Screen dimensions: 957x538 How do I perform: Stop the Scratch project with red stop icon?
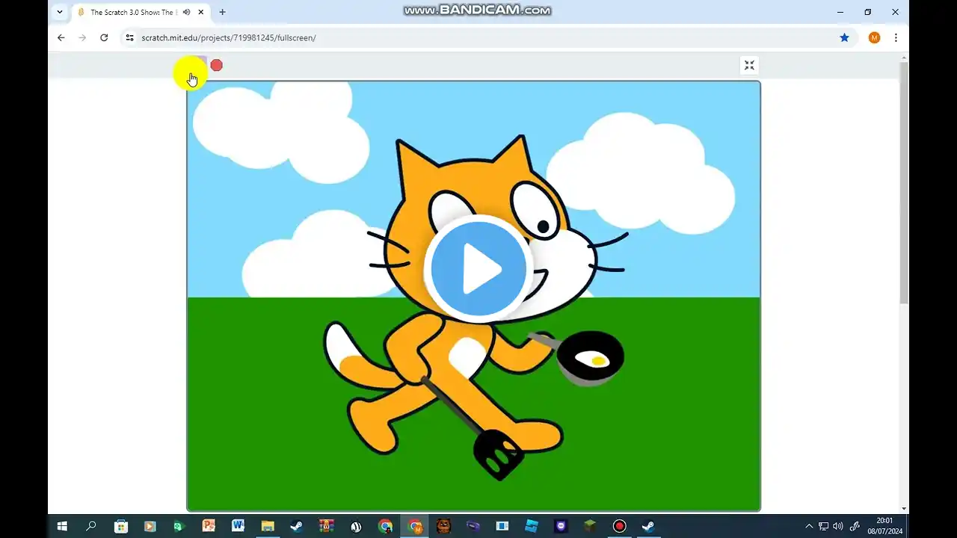click(216, 65)
